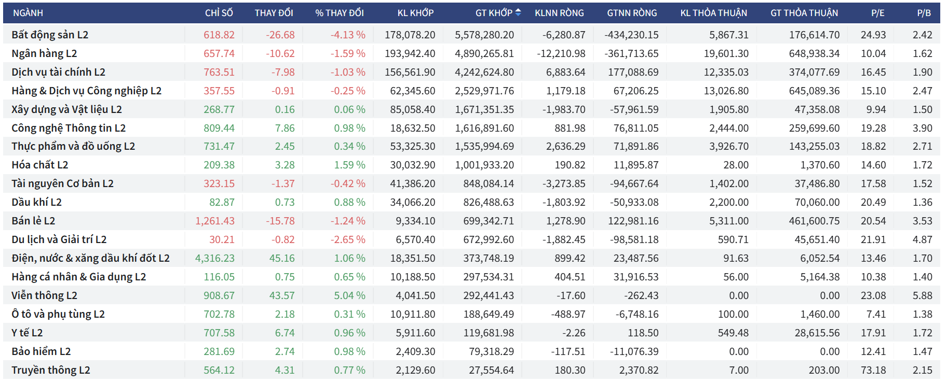This screenshot has height=383, width=947.
Task: Open the Bất động sản L2 sector row
Action: pyautogui.click(x=50, y=35)
